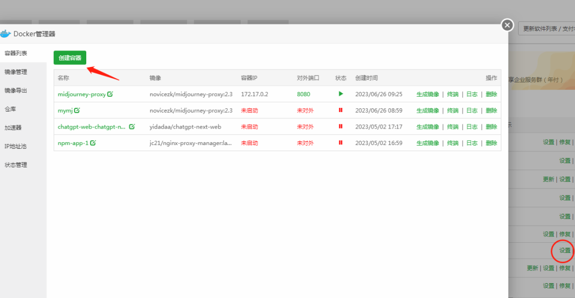The height and width of the screenshot is (298, 575).
Task: Click 生成镜像 for mymj row
Action: coord(428,110)
